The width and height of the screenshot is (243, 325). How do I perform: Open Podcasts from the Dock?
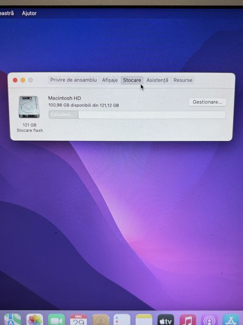pos(209,319)
